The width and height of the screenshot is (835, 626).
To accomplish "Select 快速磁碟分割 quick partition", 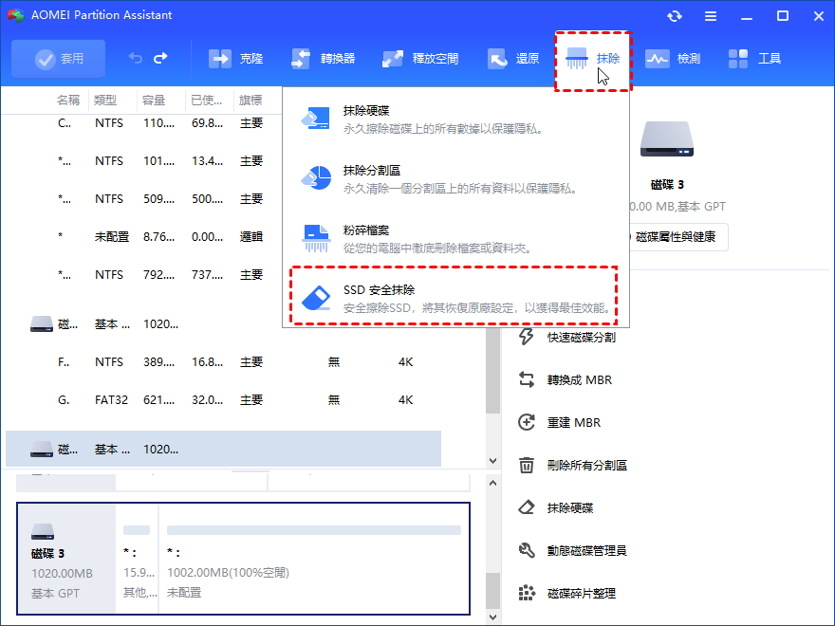I will click(x=567, y=337).
